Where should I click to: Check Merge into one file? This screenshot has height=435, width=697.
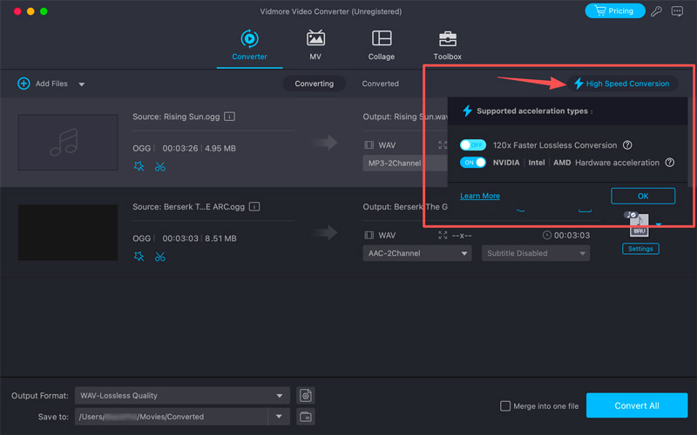tap(505, 405)
